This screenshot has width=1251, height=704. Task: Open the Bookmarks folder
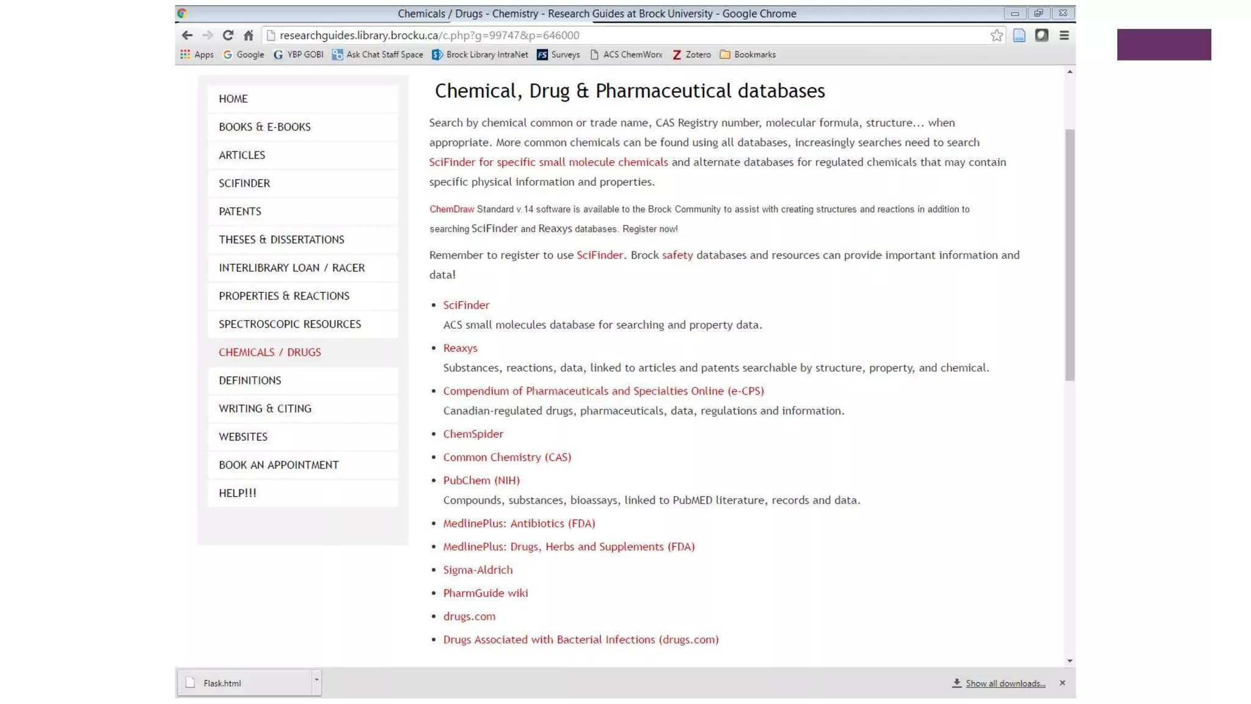pyautogui.click(x=748, y=54)
